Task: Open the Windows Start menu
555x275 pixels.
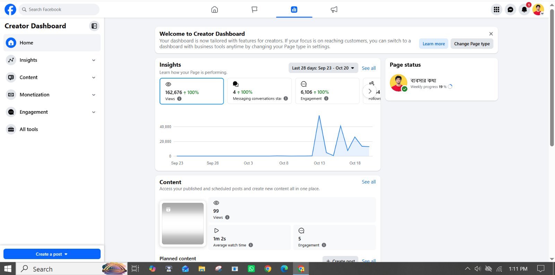Action: 8,269
